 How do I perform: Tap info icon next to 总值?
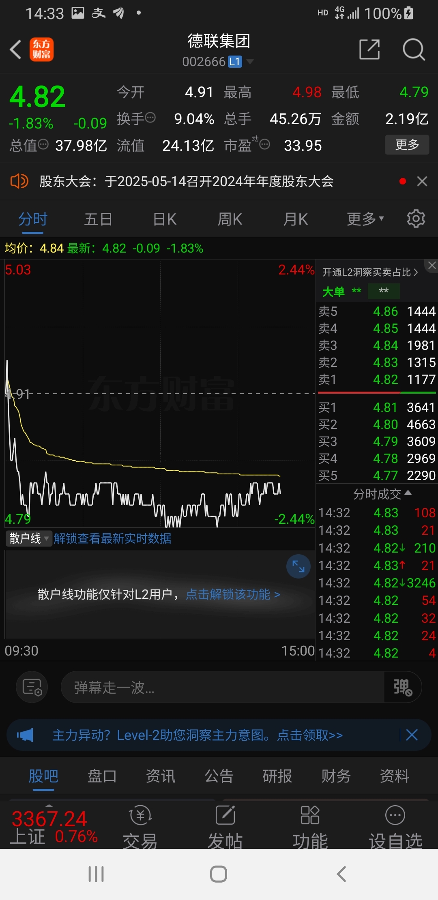(x=43, y=144)
